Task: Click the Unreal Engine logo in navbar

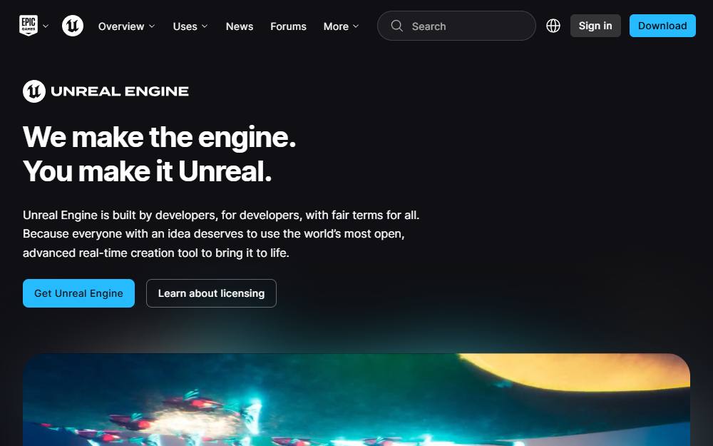Action: (73, 26)
